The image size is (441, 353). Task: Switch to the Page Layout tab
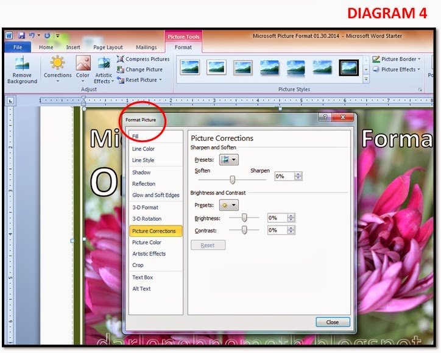coord(108,48)
